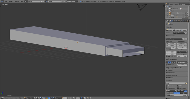Enable Full Sample checkbox
Viewport: 190px width, 99px height.
[x=167, y=65]
